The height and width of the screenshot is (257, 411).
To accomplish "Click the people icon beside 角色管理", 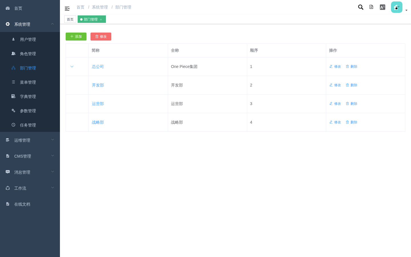I will click(x=13, y=53).
